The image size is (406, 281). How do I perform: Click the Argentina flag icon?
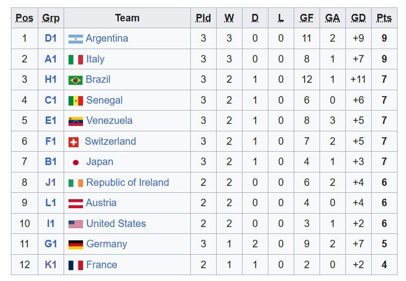(x=76, y=39)
